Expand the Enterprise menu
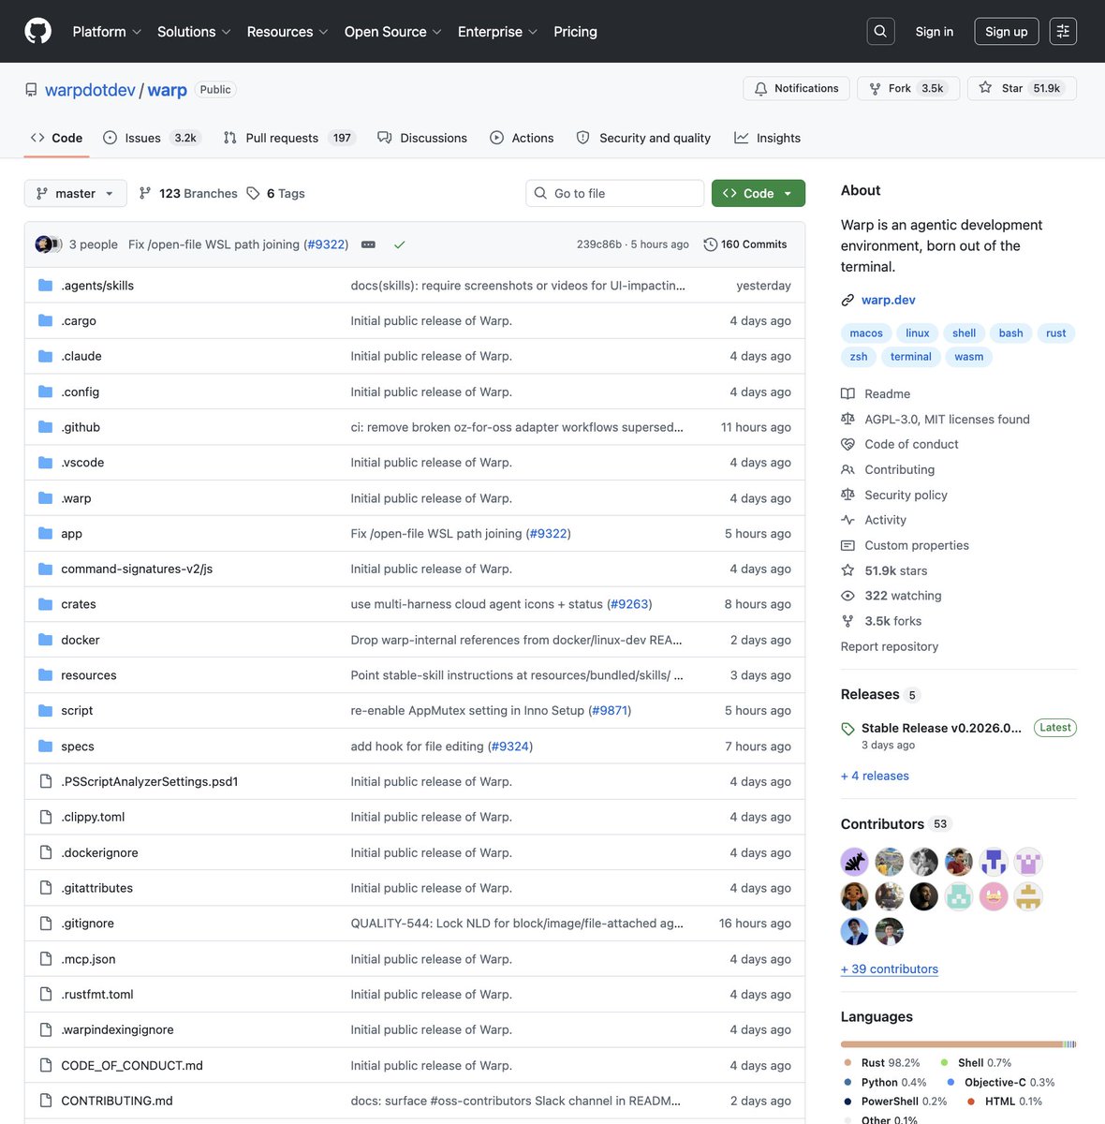 pos(497,31)
